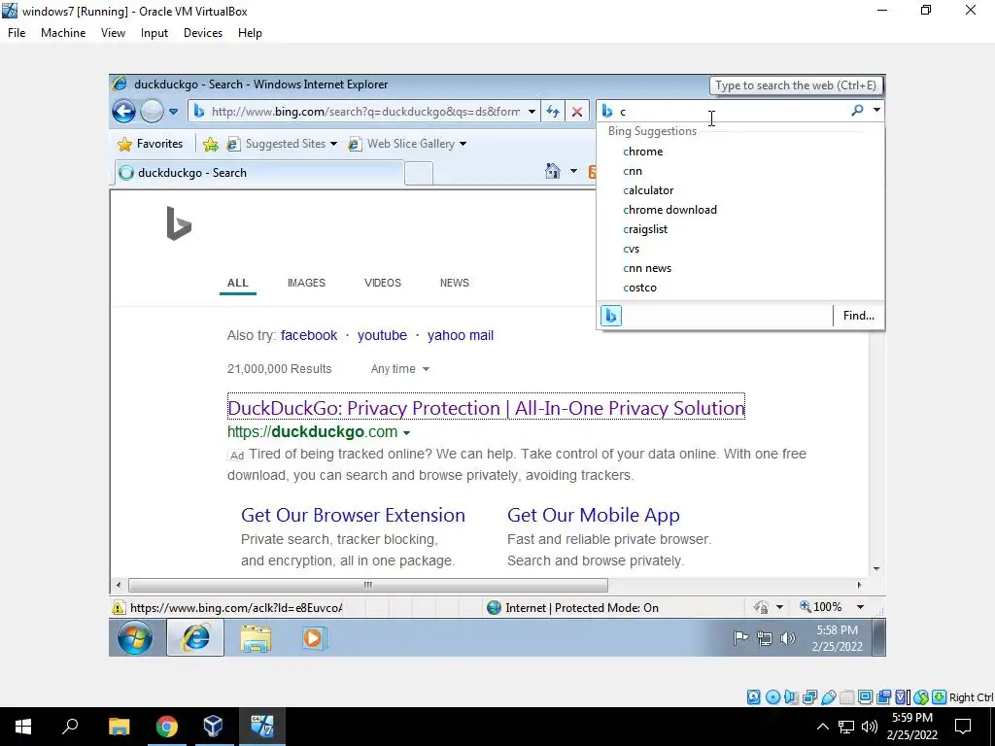Select the 'duckduckgo - Search' tab
The height and width of the screenshot is (746, 995).
coord(258,173)
